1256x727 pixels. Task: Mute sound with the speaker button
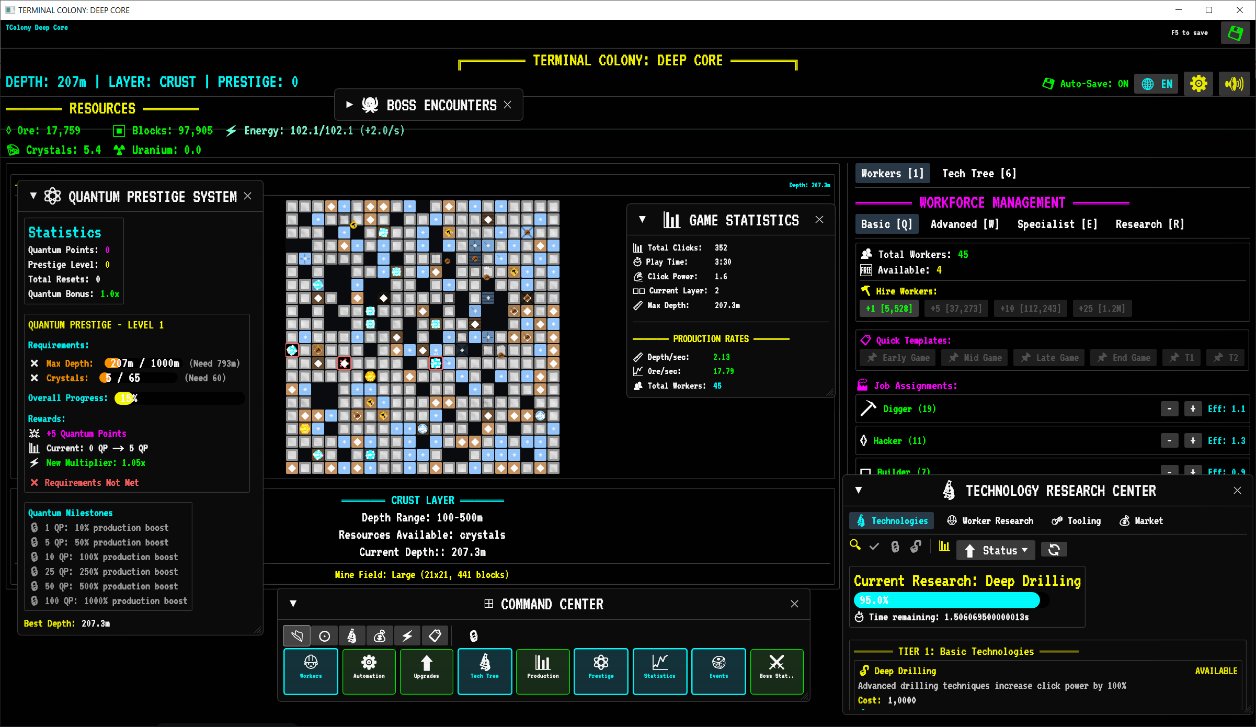click(1234, 84)
